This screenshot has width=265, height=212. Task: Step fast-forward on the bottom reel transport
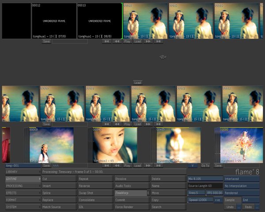click(148, 166)
